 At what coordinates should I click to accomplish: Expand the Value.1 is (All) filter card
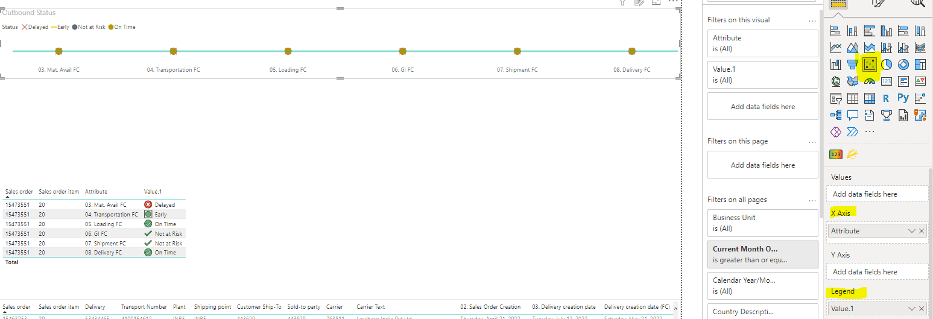coord(762,75)
